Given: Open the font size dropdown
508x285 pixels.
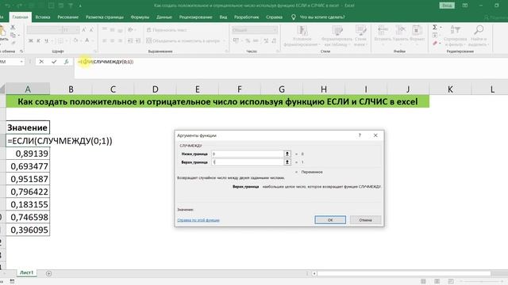Looking at the screenshot, I should tap(77, 30).
